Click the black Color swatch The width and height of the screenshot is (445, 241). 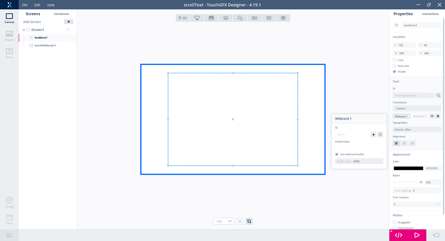coord(408,168)
